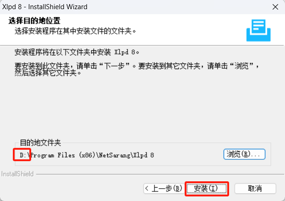Click the left chevron on 上一步 button

coord(147,188)
